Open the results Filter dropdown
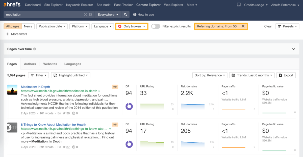This screenshot has width=303, height=157. coord(38,75)
